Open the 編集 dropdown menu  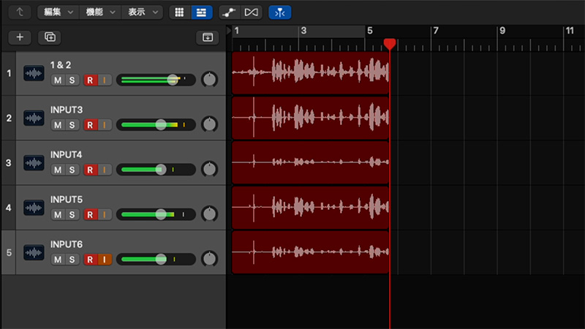pyautogui.click(x=58, y=12)
